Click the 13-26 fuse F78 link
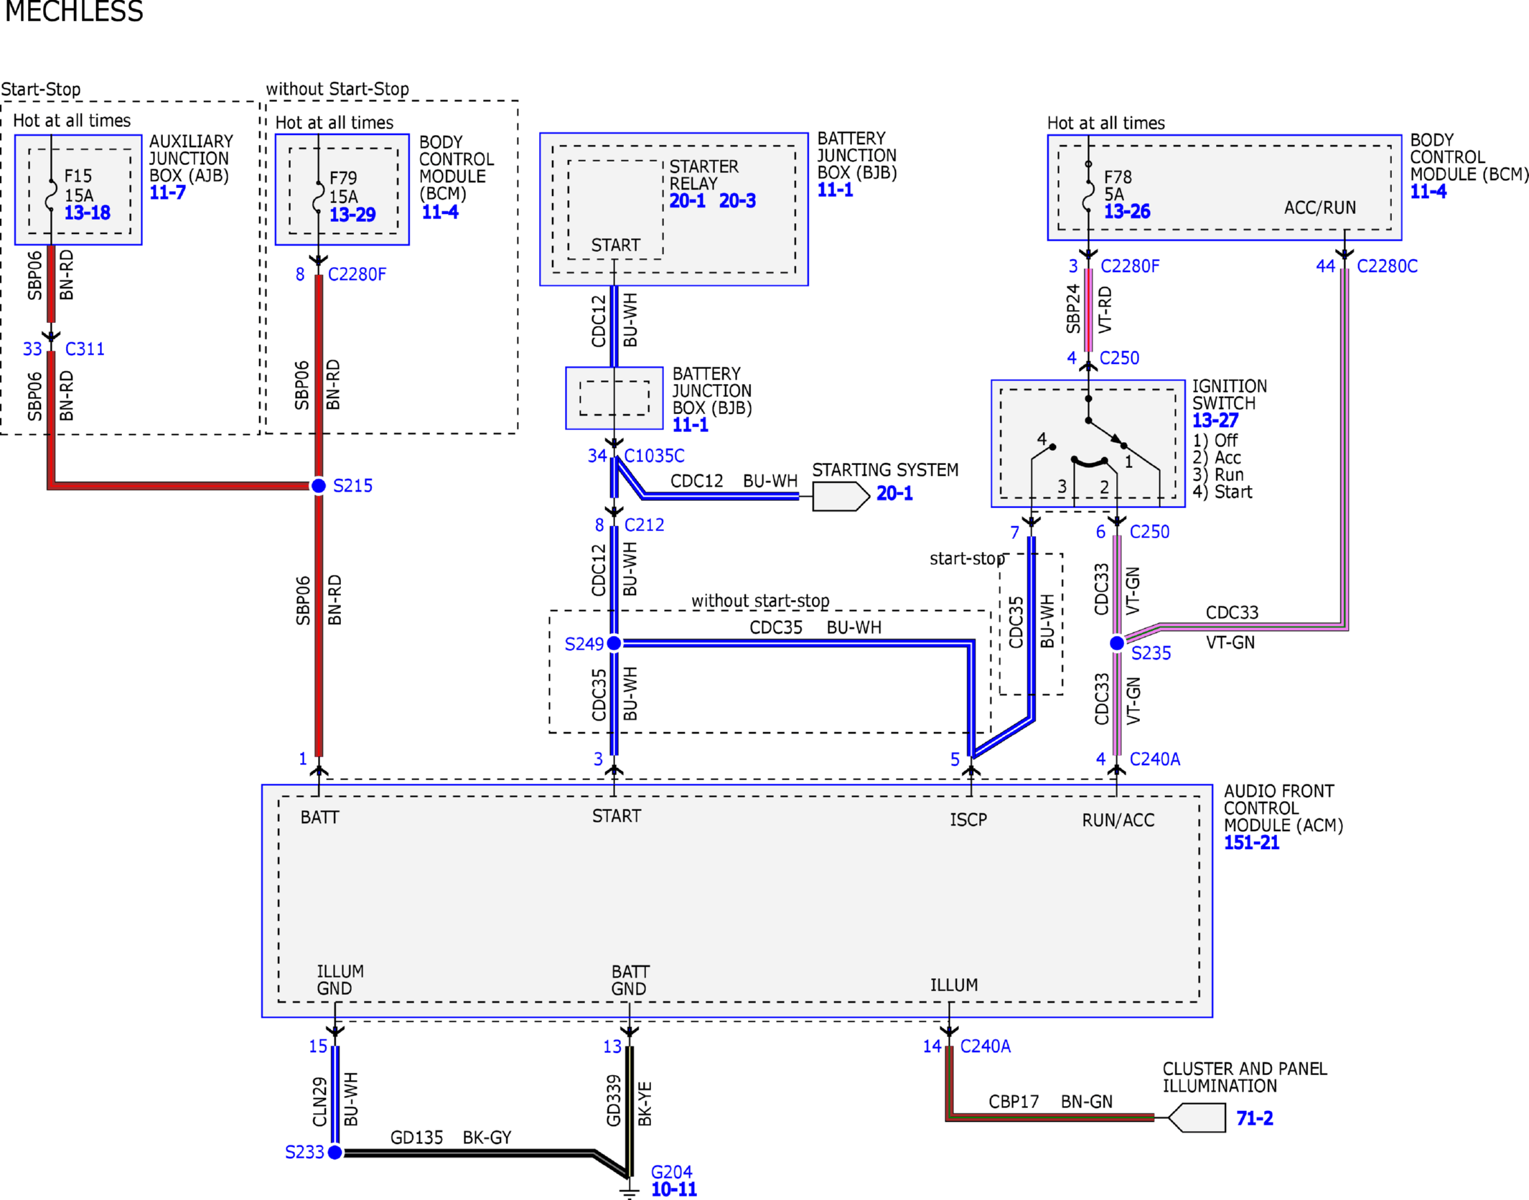Viewport: 1529px width, 1200px height. [x=1126, y=212]
